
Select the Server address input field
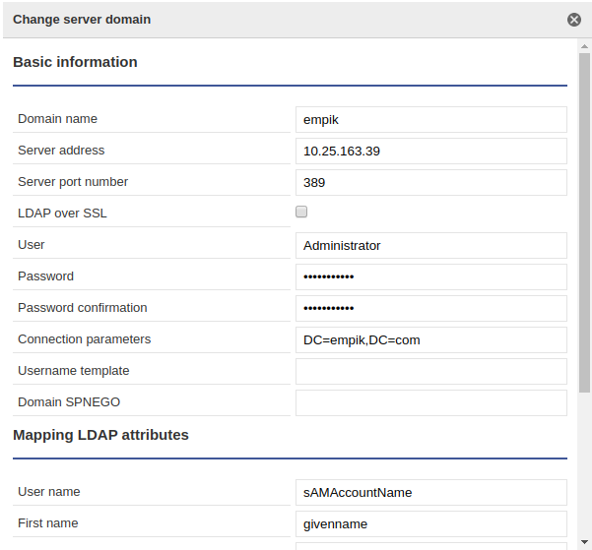point(431,151)
